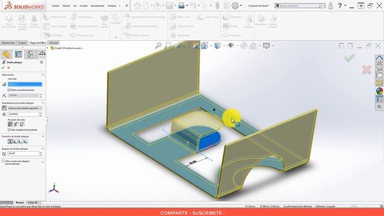Enable the custom bend allowance checkbox

click(3, 161)
